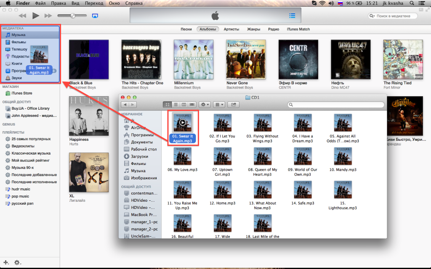Switch Finder to icon view
Viewport: 431px width, 269px height.
167,105
